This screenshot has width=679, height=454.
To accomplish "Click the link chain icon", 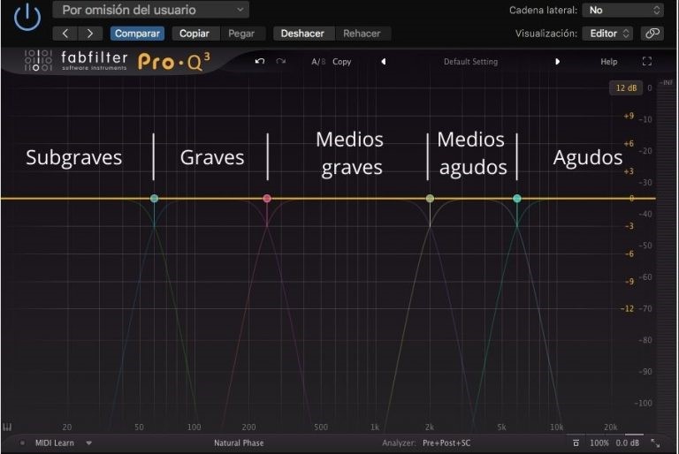I will pyautogui.click(x=652, y=34).
